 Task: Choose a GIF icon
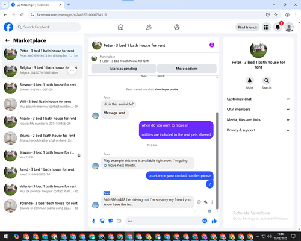[x=119, y=221]
